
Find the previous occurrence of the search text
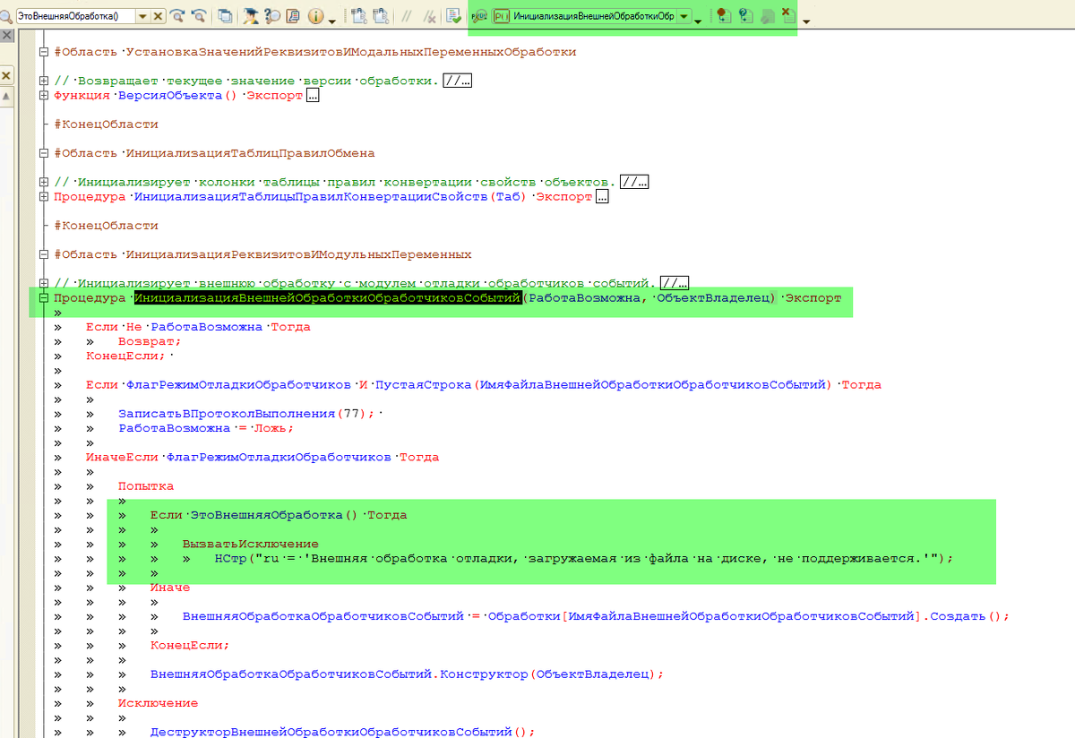[198, 16]
